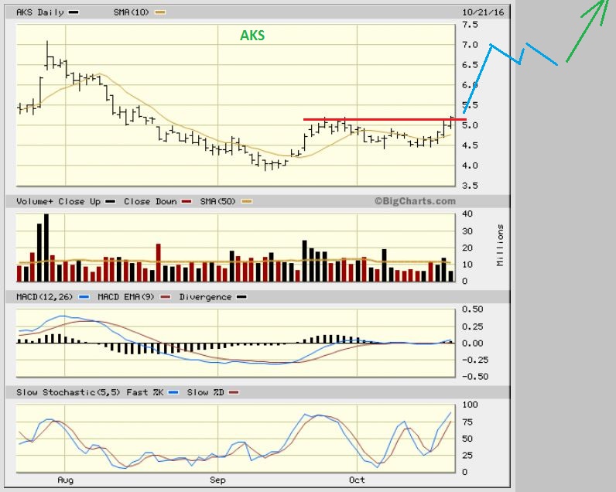The width and height of the screenshot is (616, 492).
Task: Click the "0.00" MACD axis label
Action: pos(473,343)
